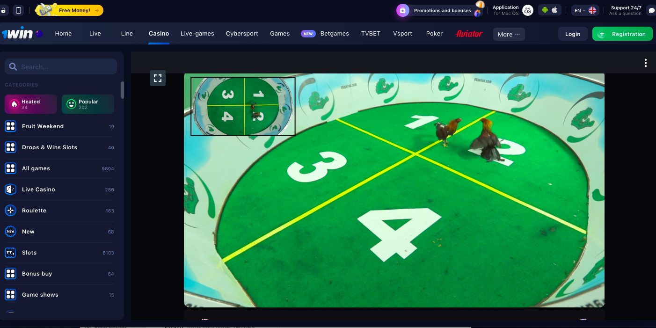Viewport: 656px width, 328px height.
Task: Click the sidebar categories scrollbar
Action: tap(123, 90)
